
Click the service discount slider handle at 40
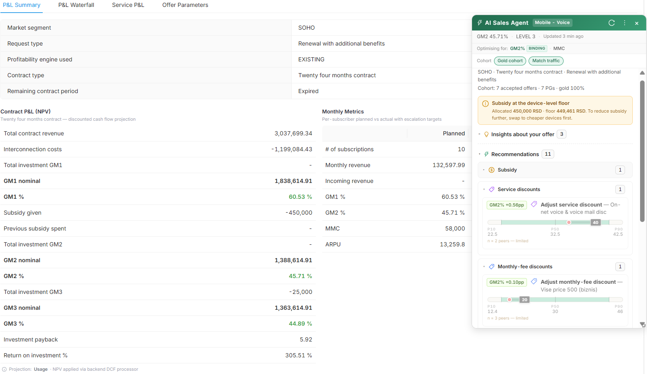click(x=596, y=222)
